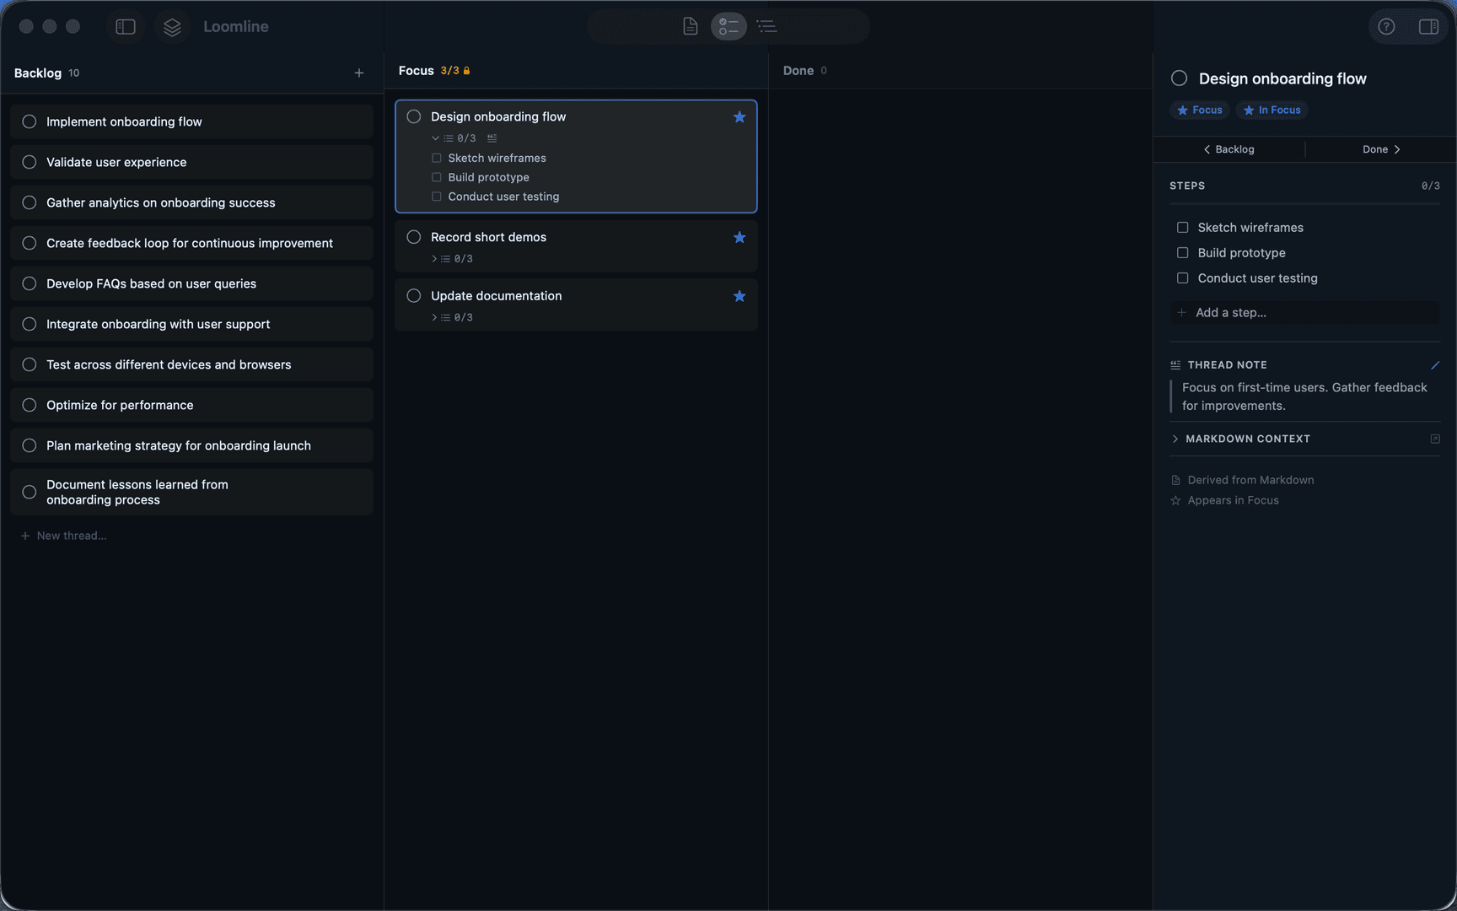Mark Conduct user testing as complete
The image size is (1457, 911).
[437, 196]
